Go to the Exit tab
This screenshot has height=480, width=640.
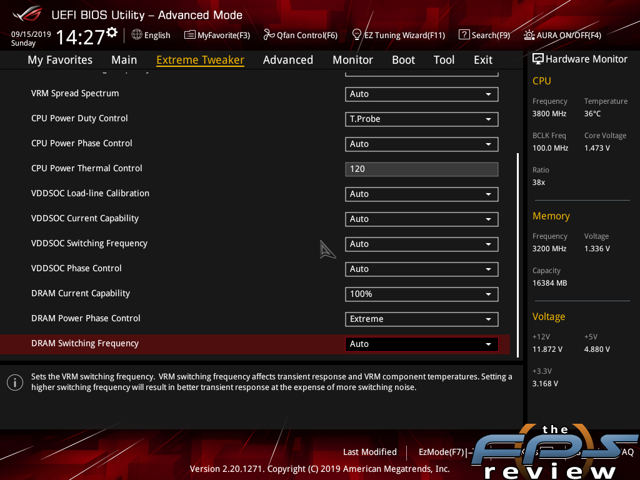click(483, 60)
